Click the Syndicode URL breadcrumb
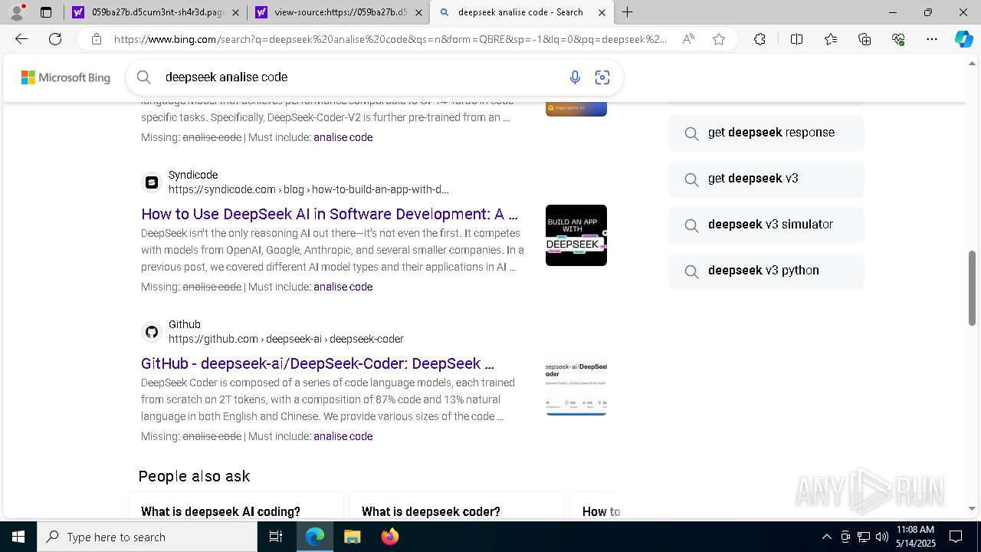 309,189
